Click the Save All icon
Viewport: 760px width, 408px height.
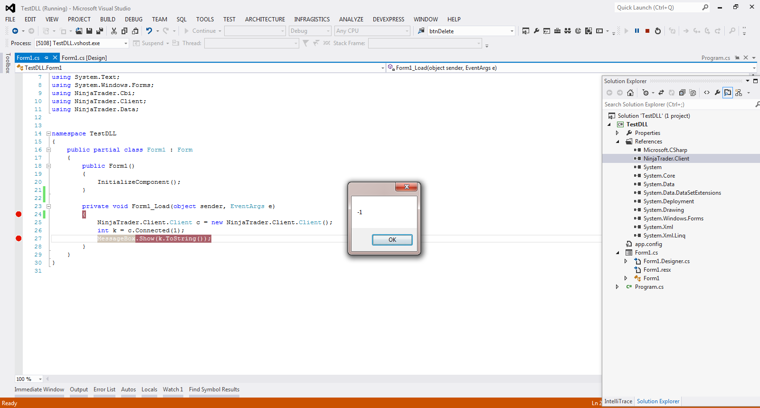99,31
